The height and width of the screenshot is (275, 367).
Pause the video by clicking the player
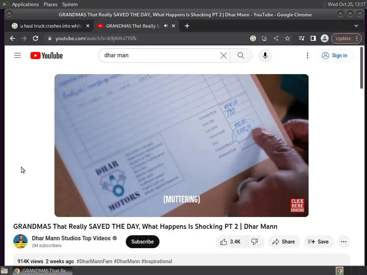coord(181,145)
